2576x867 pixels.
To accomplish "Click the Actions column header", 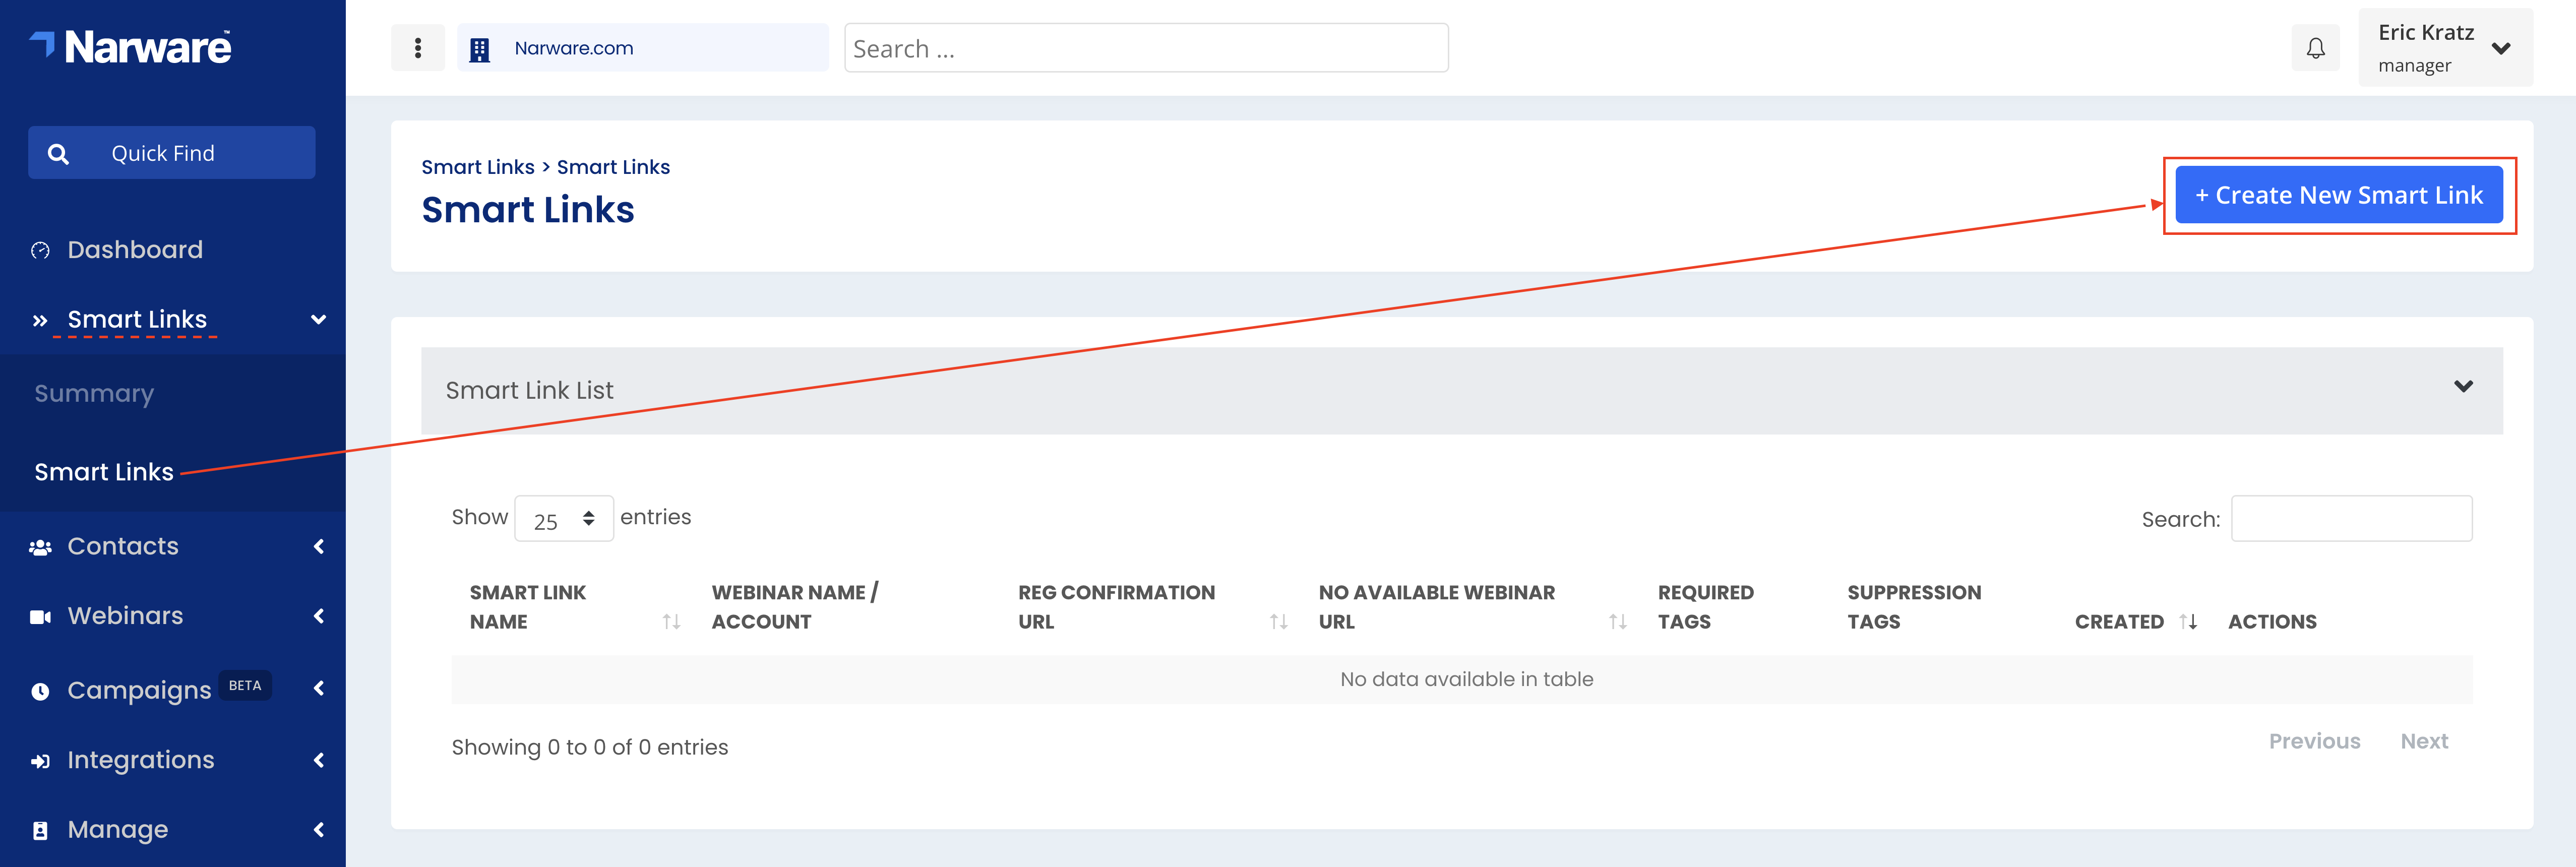I will pyautogui.click(x=2272, y=622).
